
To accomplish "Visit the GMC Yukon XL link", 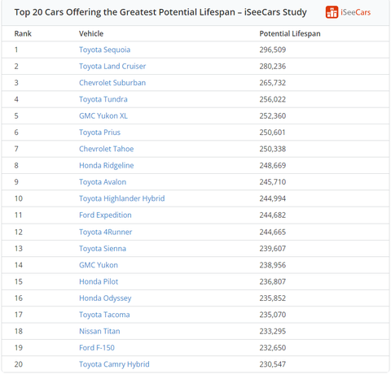I will coord(103,116).
